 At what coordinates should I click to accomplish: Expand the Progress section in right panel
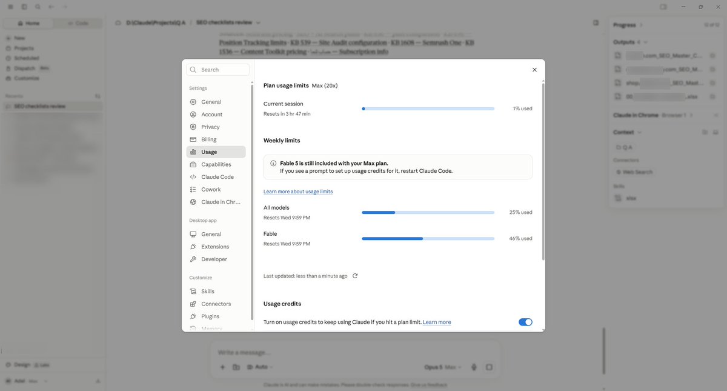click(642, 25)
